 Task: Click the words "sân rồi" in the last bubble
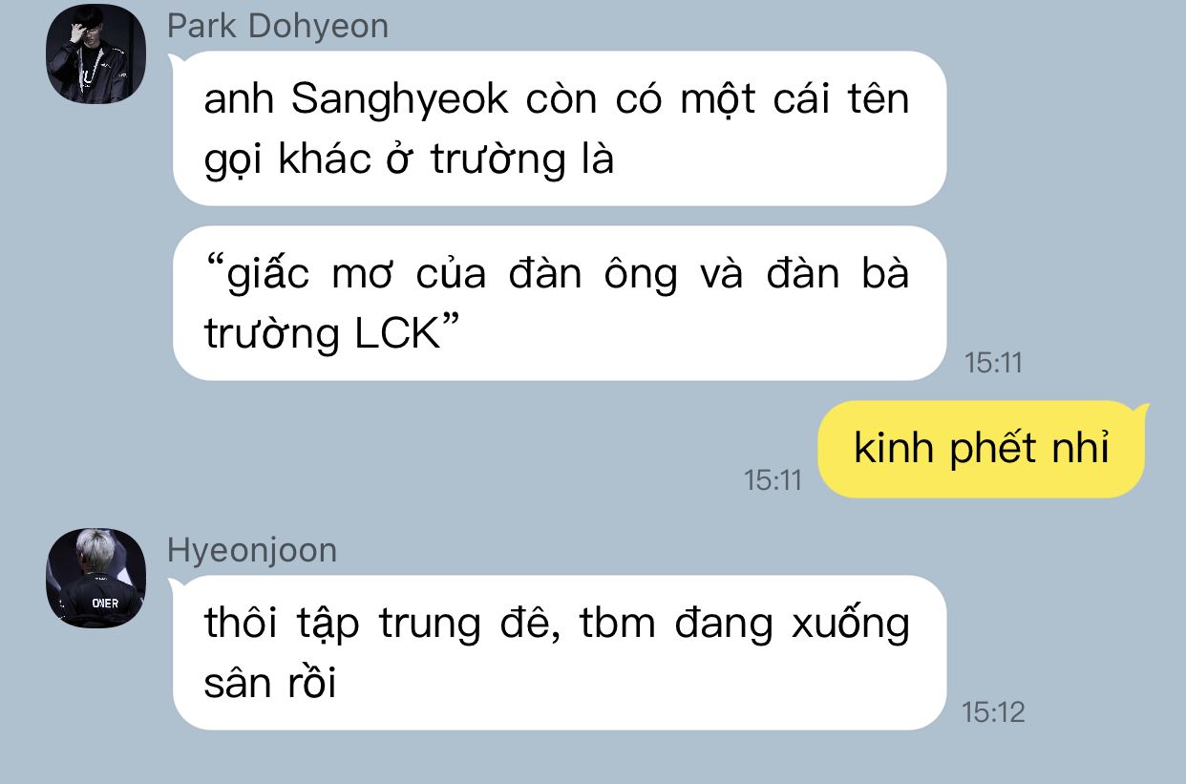point(270,683)
